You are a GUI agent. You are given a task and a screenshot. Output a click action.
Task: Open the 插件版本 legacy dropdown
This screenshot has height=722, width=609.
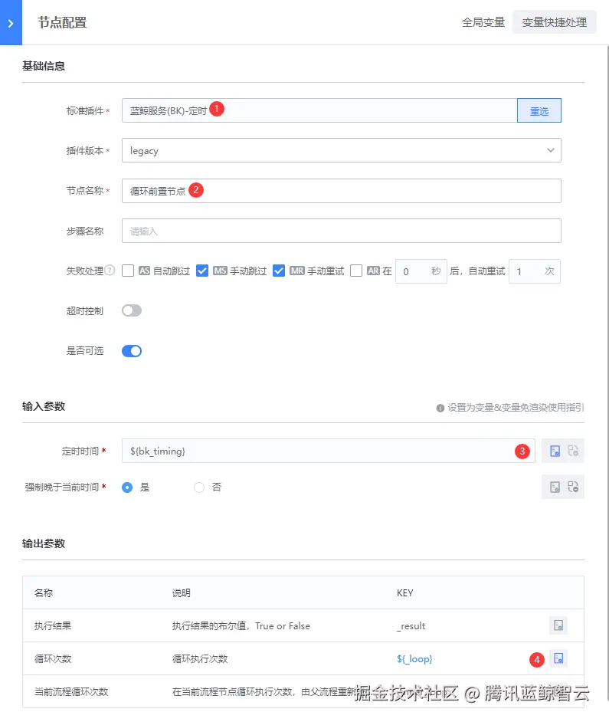tap(341, 150)
